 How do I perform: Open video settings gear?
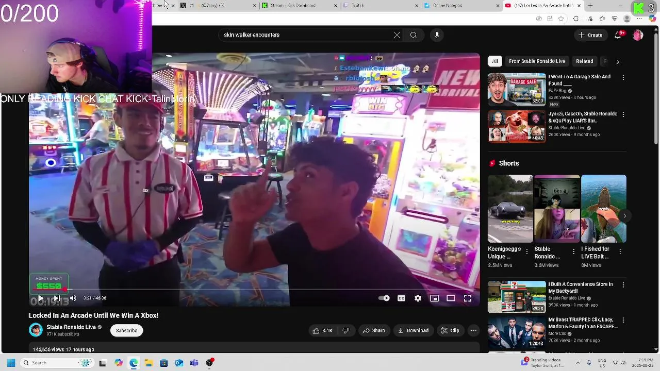tap(418, 298)
